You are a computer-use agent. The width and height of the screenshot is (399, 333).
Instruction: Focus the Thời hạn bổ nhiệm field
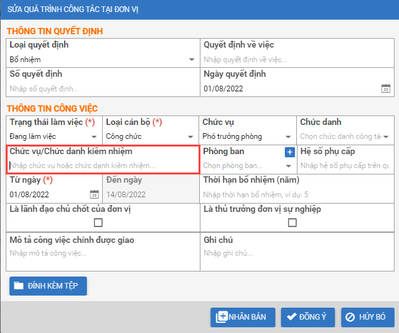pos(295,195)
